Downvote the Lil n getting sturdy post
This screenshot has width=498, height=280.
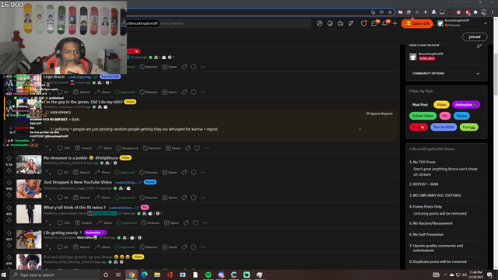pyautogui.click(x=9, y=246)
